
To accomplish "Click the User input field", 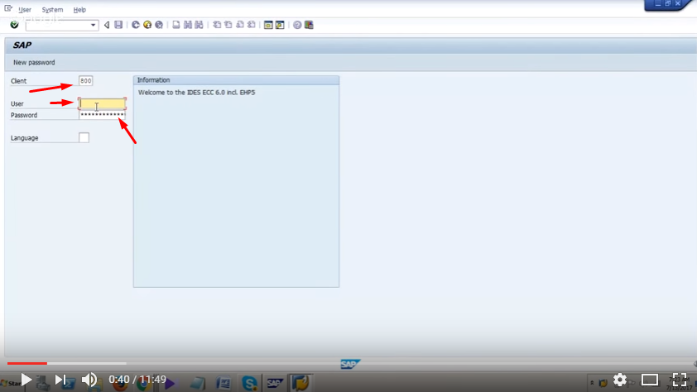I will click(103, 104).
